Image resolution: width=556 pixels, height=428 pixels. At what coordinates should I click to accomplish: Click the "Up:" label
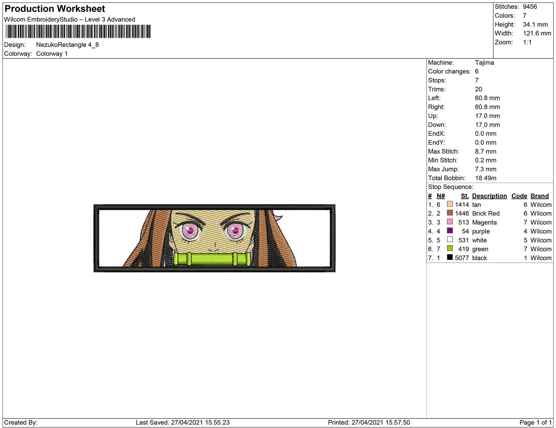[x=433, y=115]
